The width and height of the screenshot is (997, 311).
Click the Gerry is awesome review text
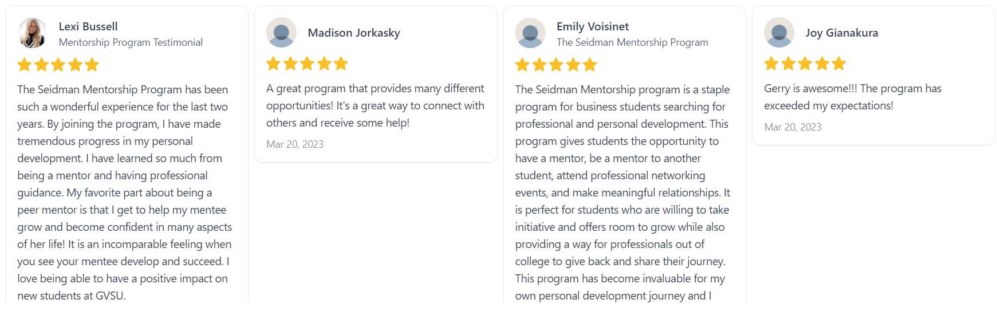(852, 97)
